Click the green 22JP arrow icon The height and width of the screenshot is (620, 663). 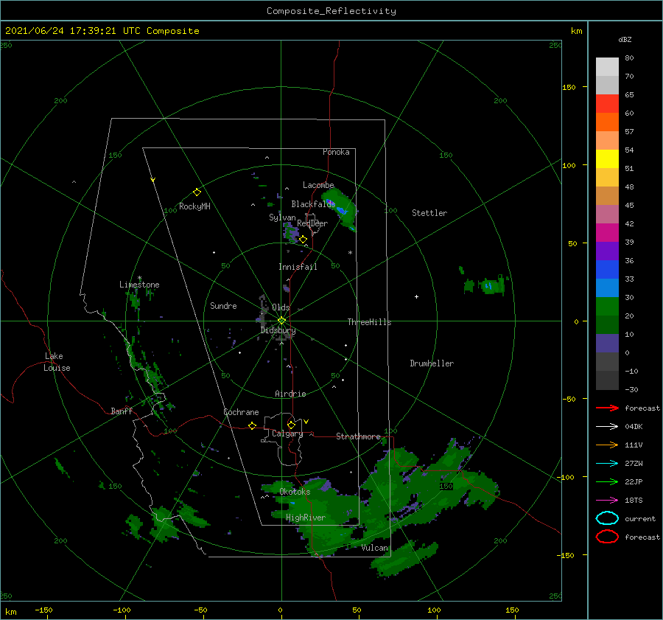pos(607,481)
